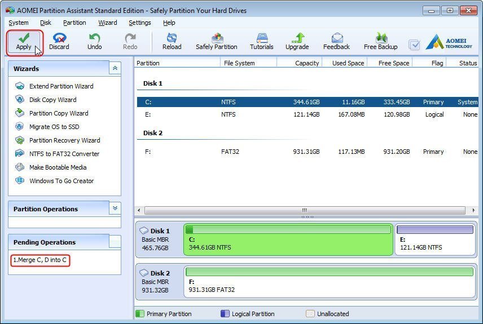Click the checkmark icon beside AOMEI logo
Screen dimensions: 483x324
click(414, 45)
